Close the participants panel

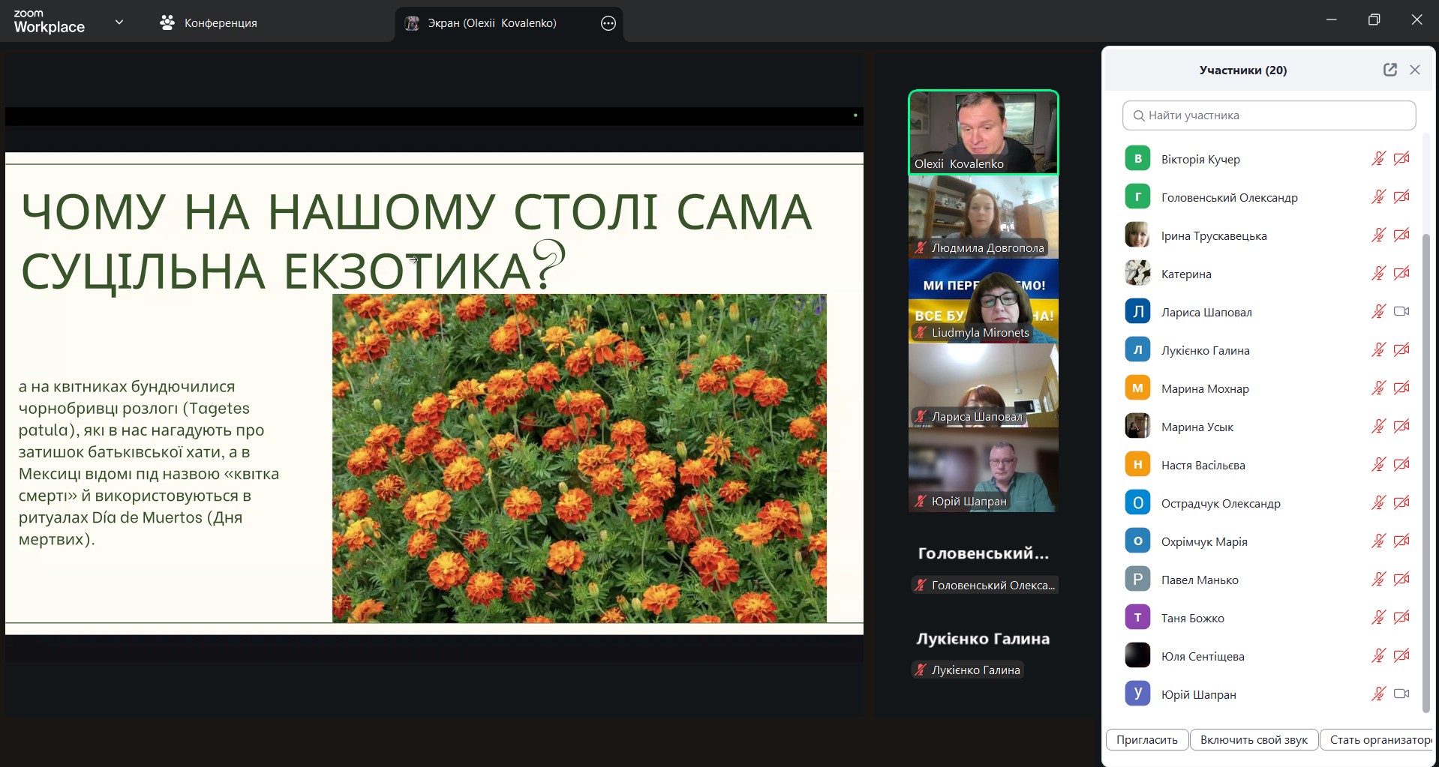(1415, 70)
